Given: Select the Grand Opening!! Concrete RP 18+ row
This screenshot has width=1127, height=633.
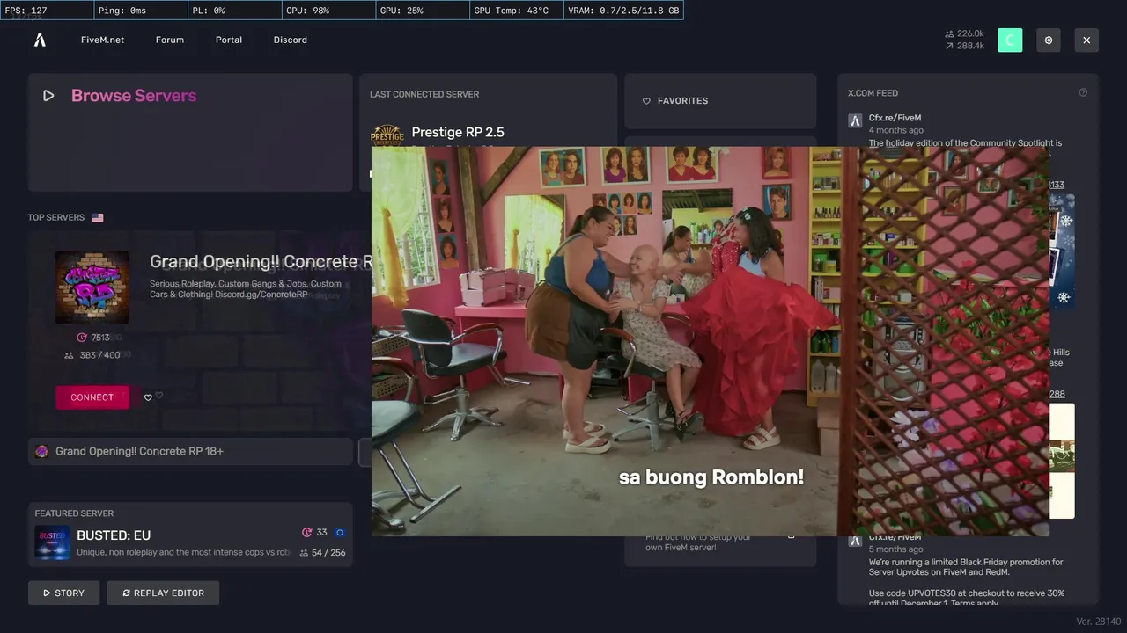Looking at the screenshot, I should tap(190, 451).
